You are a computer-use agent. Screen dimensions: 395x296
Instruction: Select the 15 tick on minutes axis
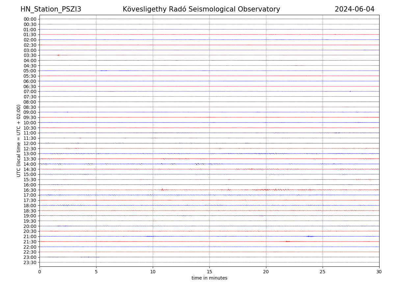point(209,272)
